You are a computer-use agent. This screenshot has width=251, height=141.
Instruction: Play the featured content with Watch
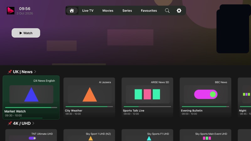coord(26,33)
